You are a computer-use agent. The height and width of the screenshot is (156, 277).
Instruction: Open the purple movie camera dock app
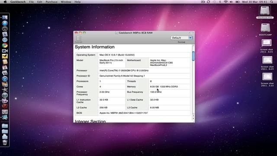pos(5,101)
